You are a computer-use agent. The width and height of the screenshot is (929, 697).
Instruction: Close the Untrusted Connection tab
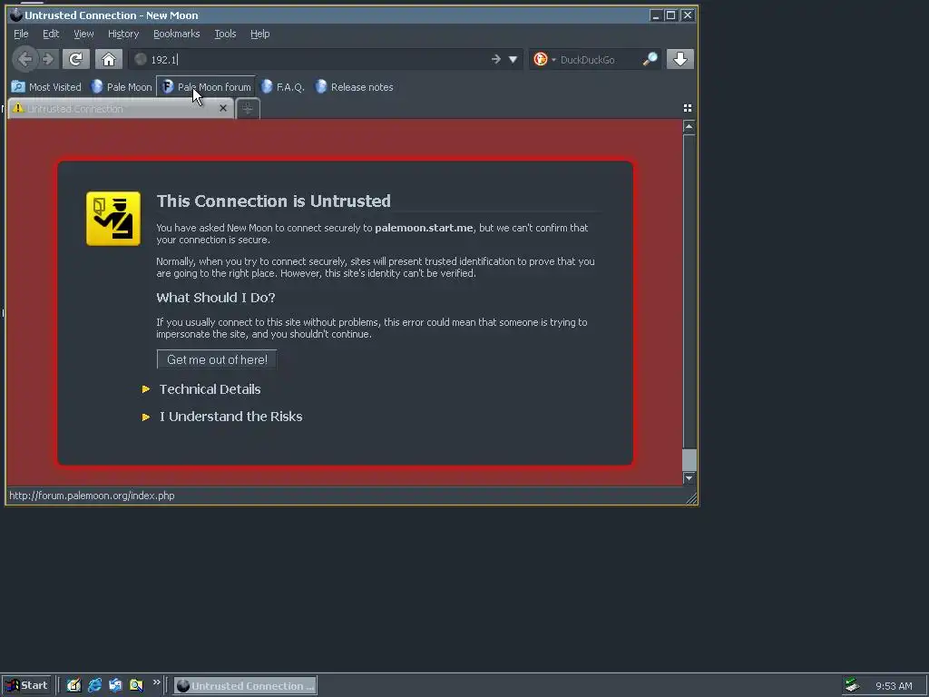click(223, 108)
